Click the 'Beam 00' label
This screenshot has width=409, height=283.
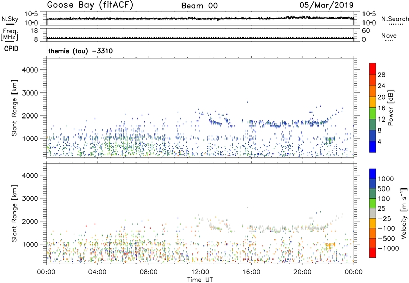tap(199, 6)
